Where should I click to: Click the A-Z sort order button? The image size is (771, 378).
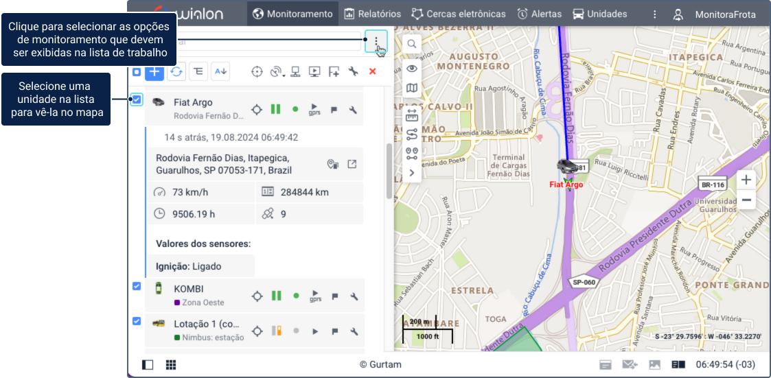[220, 72]
